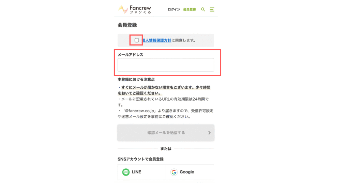Focus the メールアドレス input field

click(166, 65)
